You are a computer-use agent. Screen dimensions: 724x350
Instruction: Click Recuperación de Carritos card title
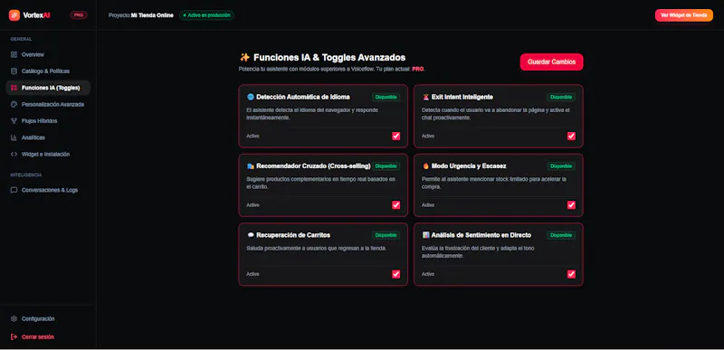pos(293,235)
